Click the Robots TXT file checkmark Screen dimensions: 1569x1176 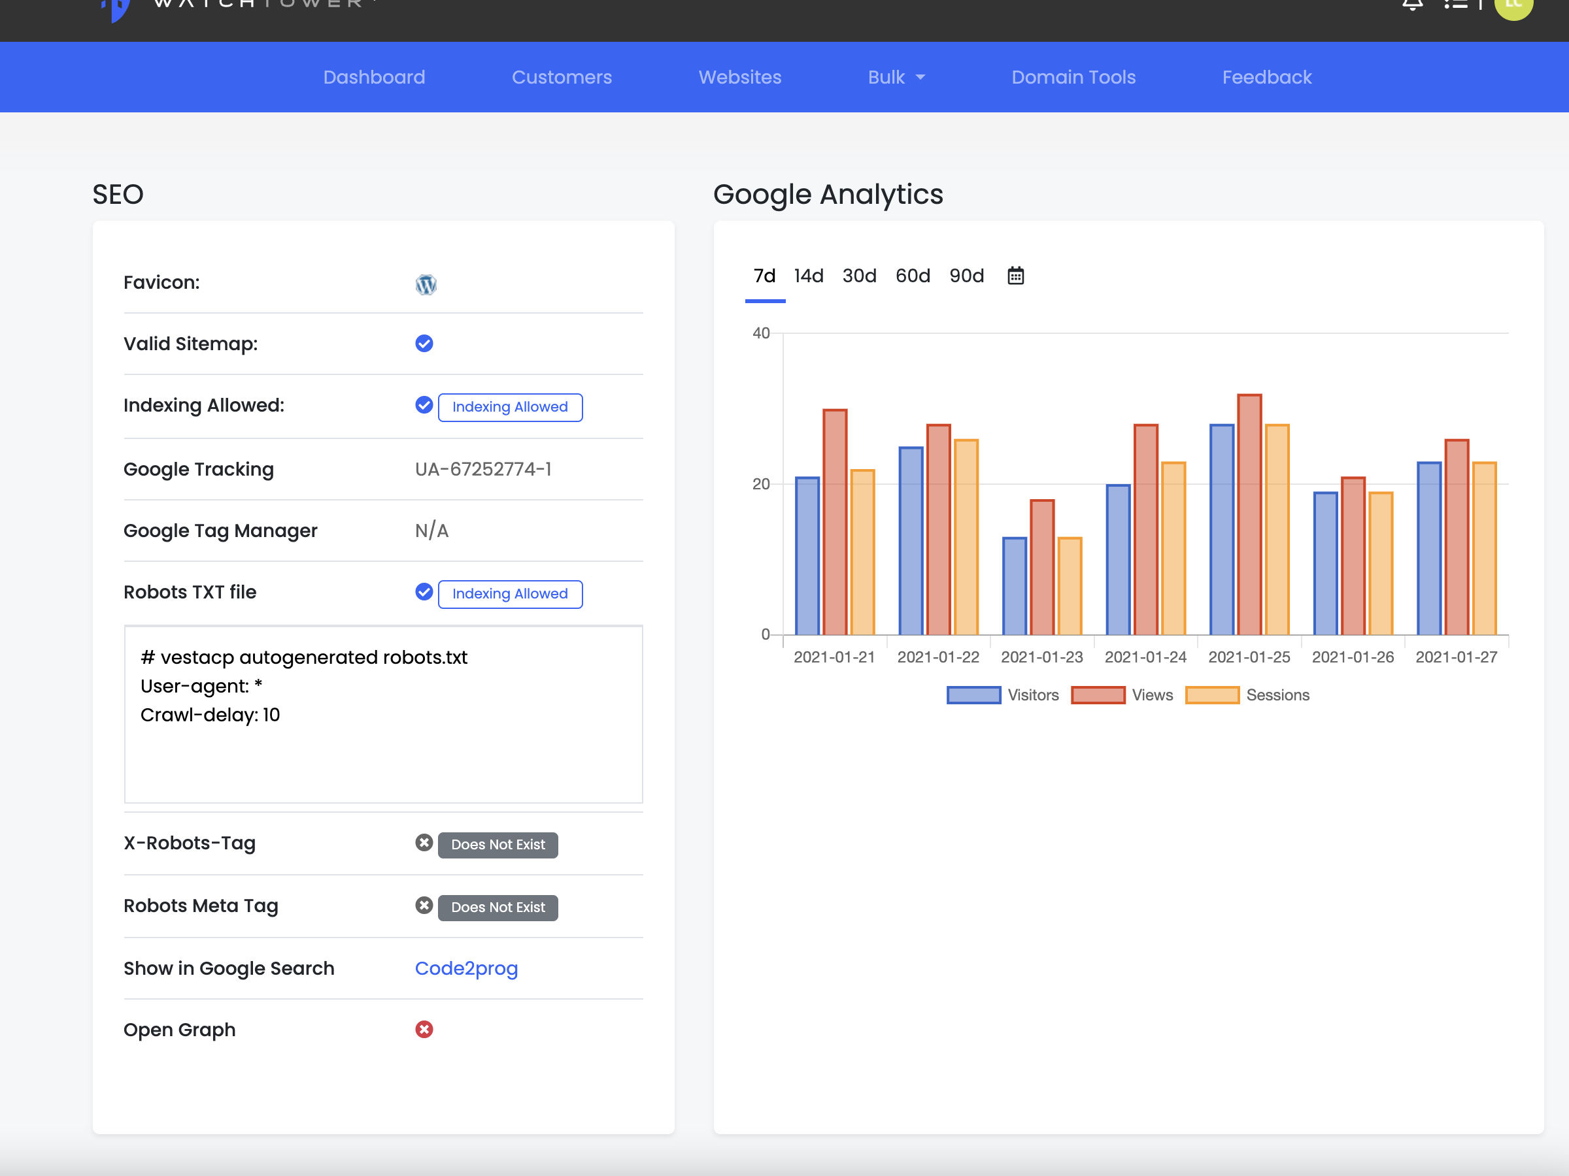(424, 592)
